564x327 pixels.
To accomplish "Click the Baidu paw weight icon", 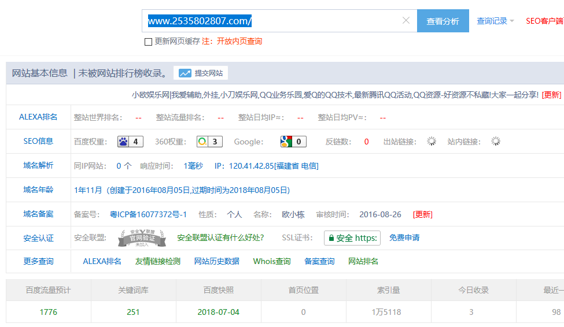I will pos(123,142).
